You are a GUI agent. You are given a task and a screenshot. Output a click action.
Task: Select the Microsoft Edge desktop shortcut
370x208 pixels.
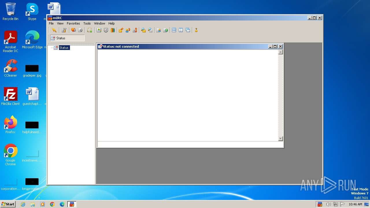click(32, 40)
